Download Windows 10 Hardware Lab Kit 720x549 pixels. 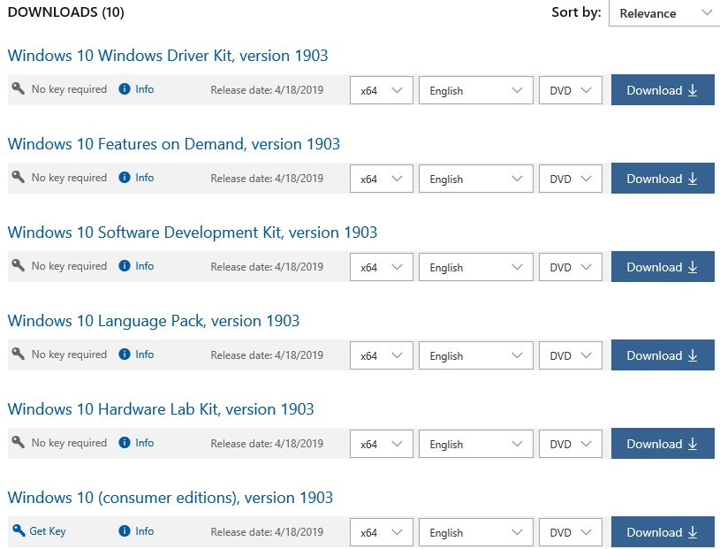point(662,444)
